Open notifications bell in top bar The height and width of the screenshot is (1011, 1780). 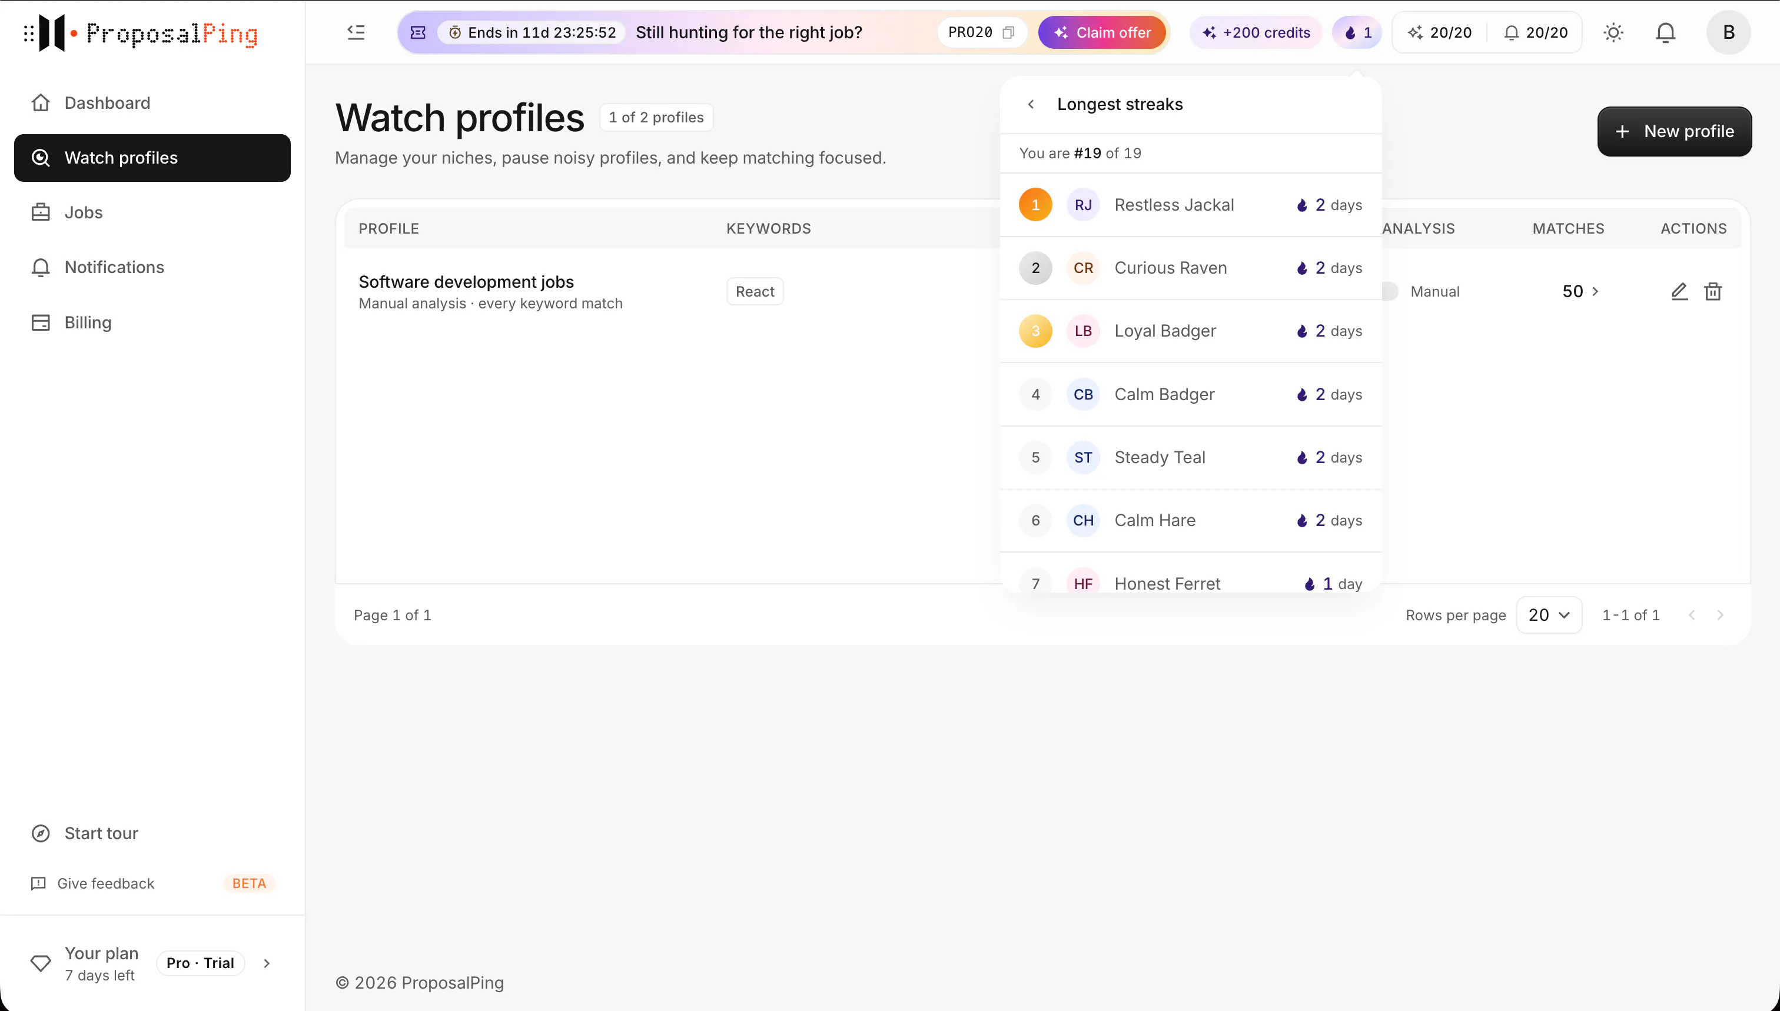click(1665, 32)
